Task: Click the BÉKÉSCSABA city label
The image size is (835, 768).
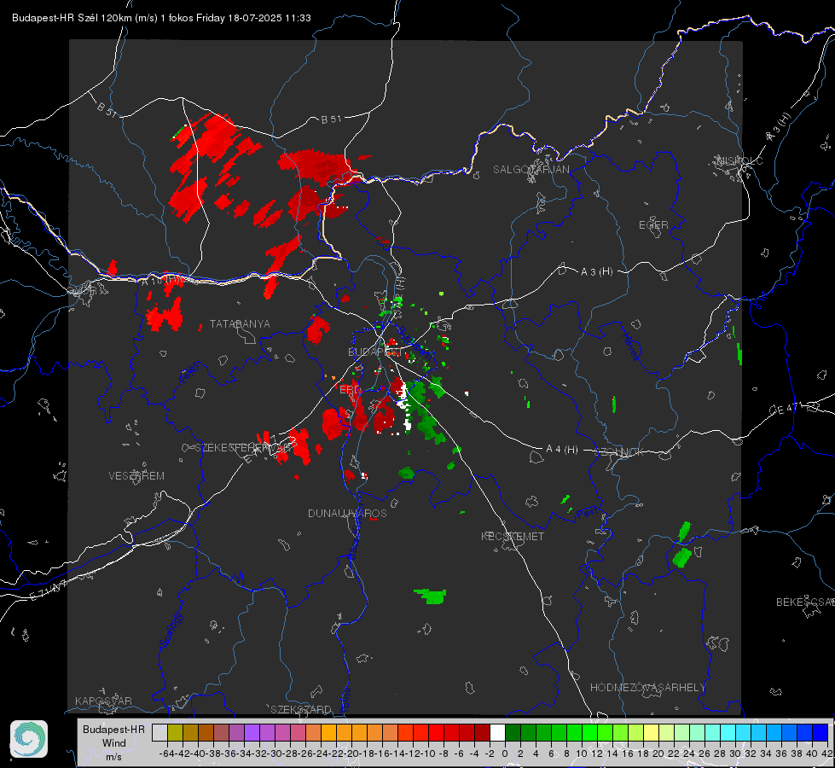Action: click(805, 602)
